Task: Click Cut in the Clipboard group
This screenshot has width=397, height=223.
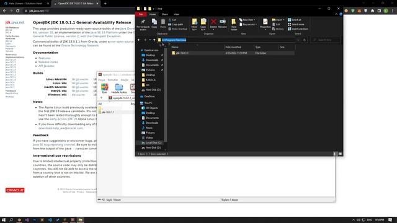Action: (x=172, y=20)
